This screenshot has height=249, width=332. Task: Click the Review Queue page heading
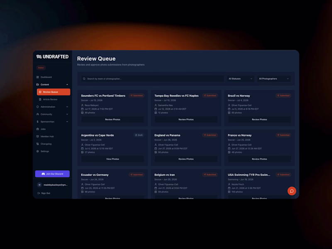[96, 59]
